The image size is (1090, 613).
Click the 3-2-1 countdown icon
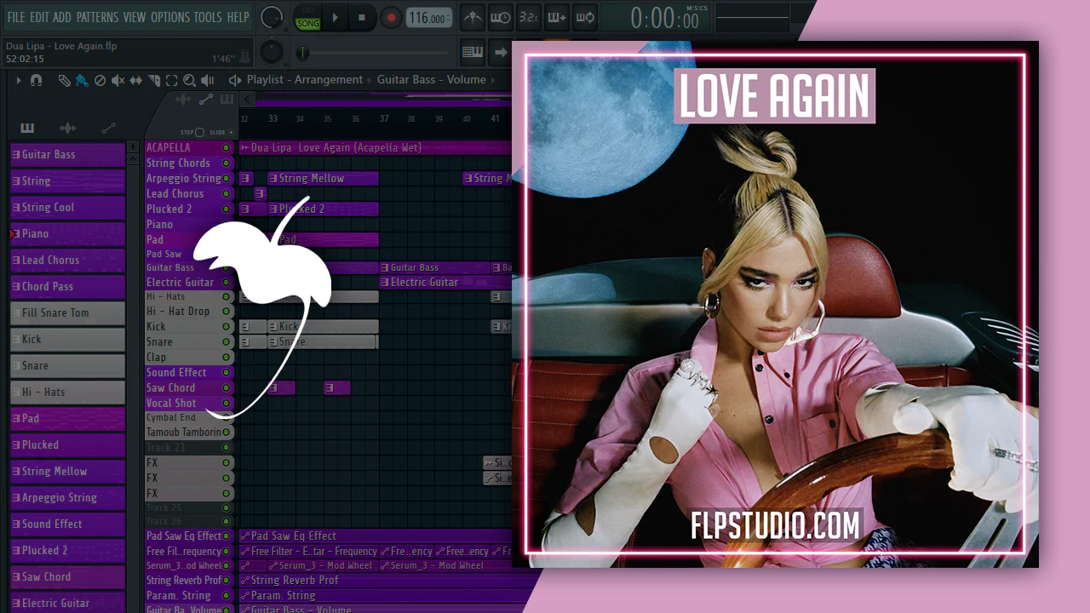point(529,18)
